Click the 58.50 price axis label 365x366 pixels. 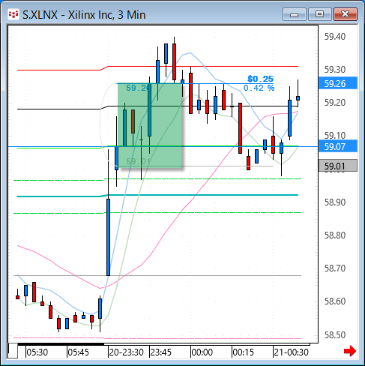tap(335, 335)
